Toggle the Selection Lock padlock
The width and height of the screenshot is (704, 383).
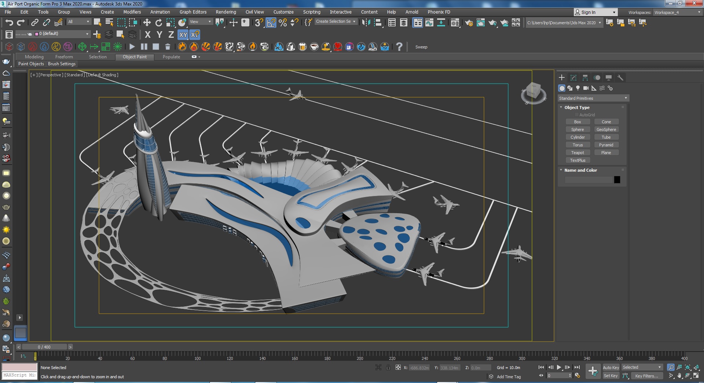tap(388, 367)
